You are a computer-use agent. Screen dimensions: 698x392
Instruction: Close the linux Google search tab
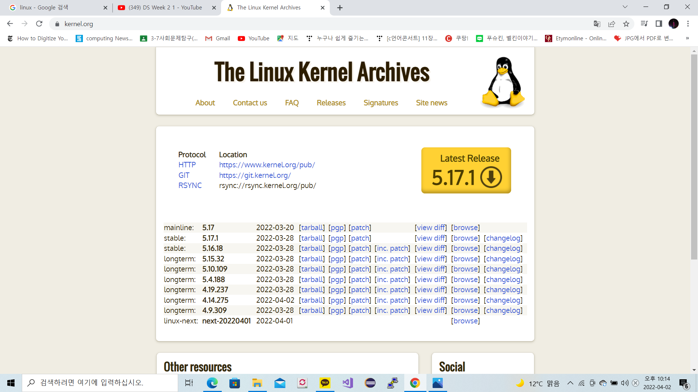coord(105,8)
